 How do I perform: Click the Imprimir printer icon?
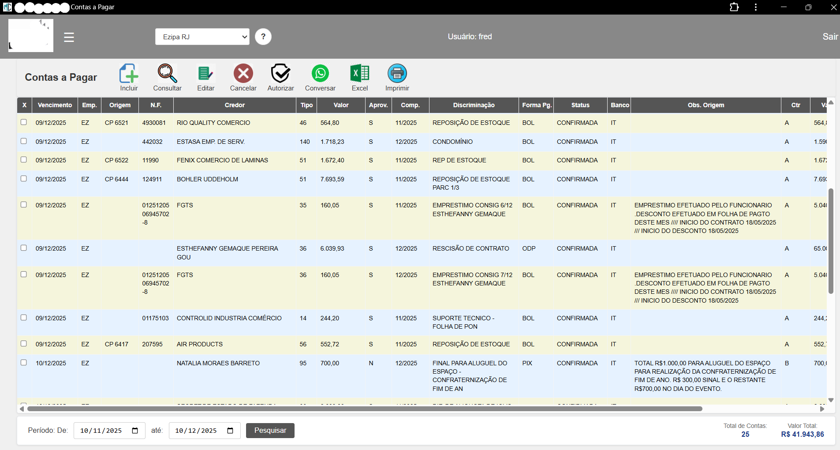(x=397, y=74)
